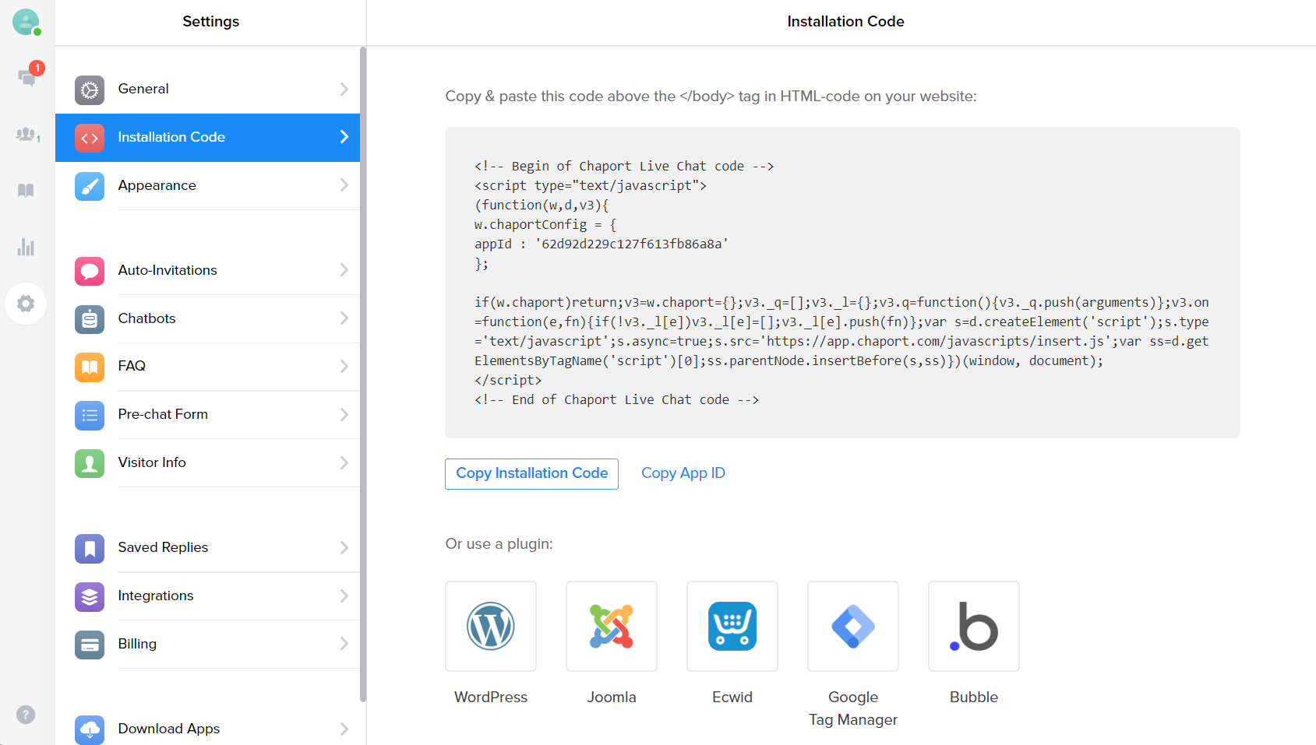Click the Auto-Invitations speech bubble icon
This screenshot has width=1316, height=745.
point(90,271)
